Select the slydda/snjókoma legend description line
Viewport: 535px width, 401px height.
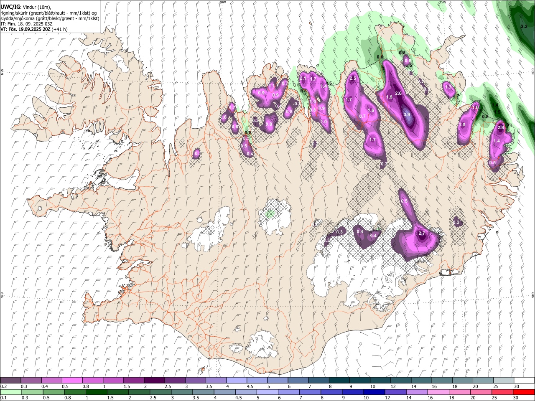click(50, 18)
